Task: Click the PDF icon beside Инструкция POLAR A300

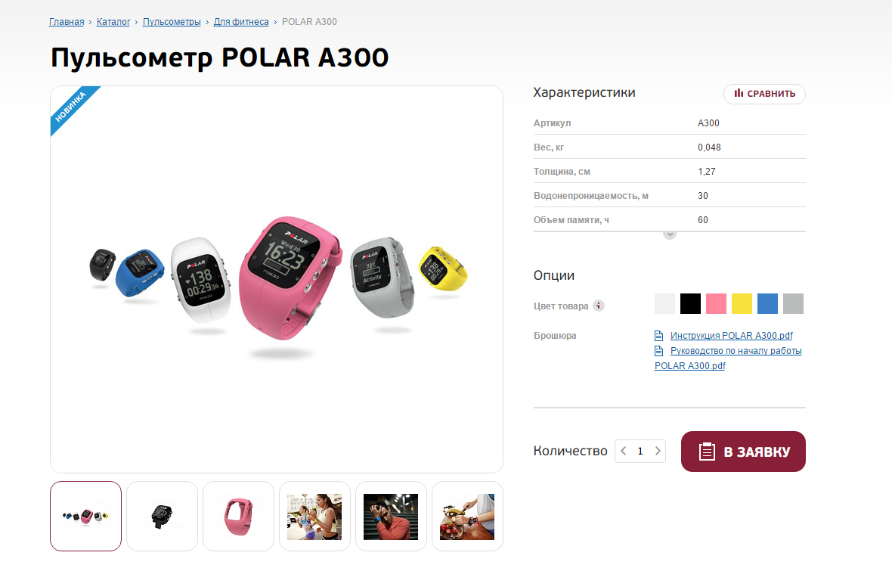Action: (x=658, y=336)
